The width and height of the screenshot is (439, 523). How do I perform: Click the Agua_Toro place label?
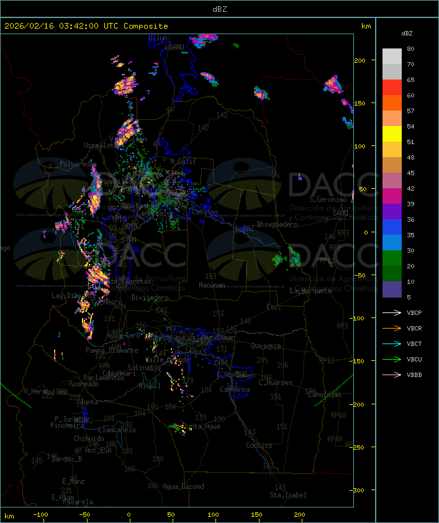click(123, 335)
